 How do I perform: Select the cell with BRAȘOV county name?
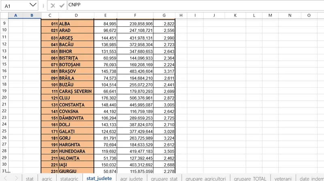pos(76,71)
